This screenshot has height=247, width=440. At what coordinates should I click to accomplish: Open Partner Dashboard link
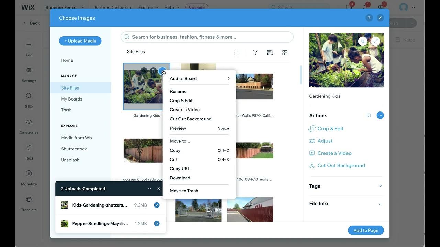click(x=113, y=7)
